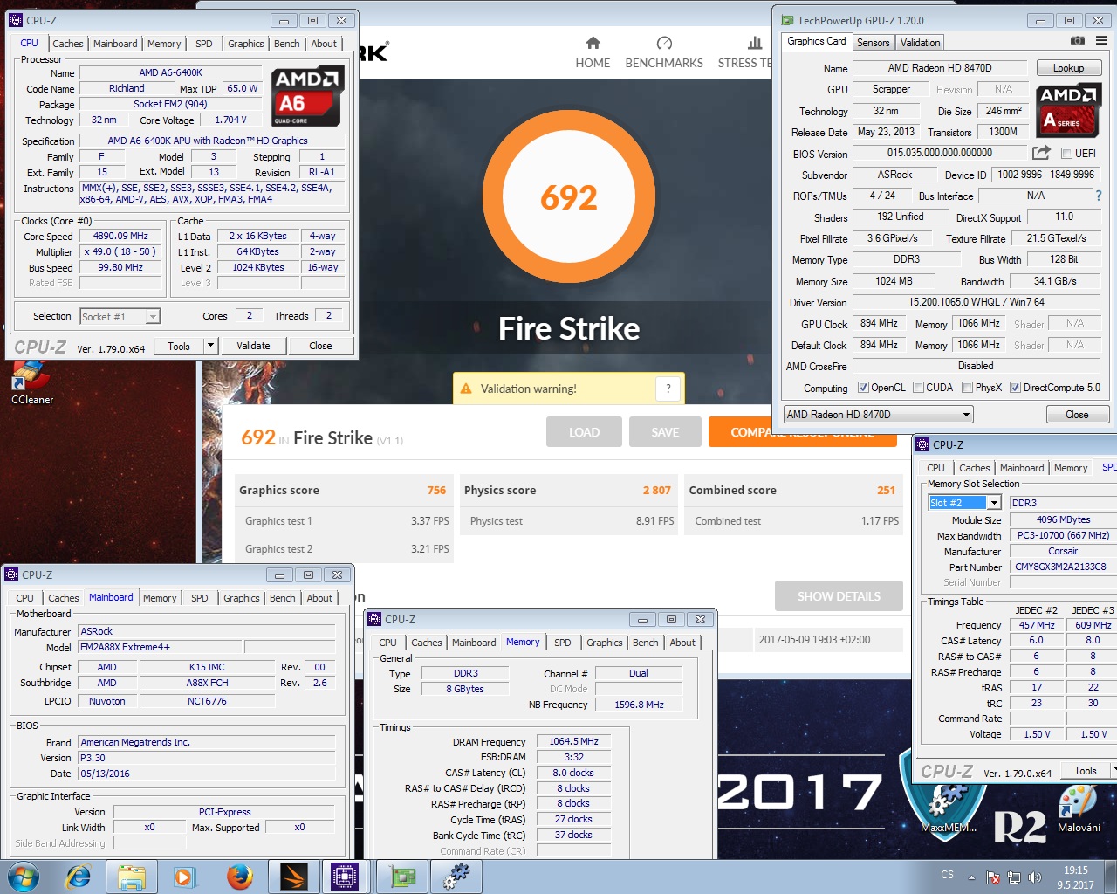The width and height of the screenshot is (1117, 894).
Task: Toggle the PhysX checkbox
Action: point(967,388)
